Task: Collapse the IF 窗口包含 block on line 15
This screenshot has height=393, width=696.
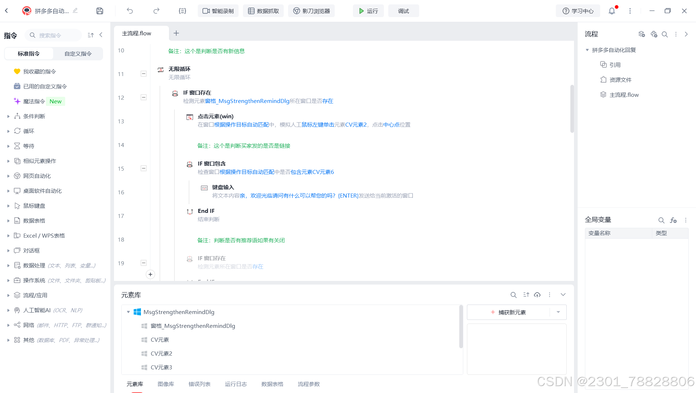Action: click(x=143, y=168)
